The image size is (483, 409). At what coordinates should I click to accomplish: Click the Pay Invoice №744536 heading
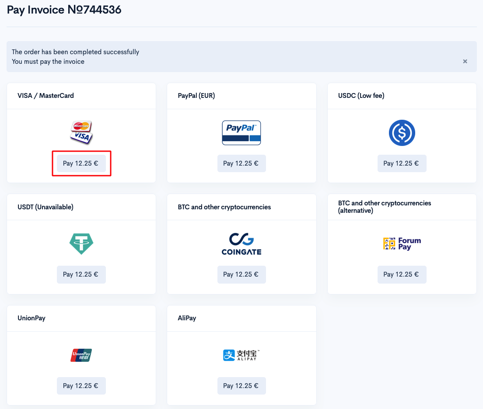point(64,10)
